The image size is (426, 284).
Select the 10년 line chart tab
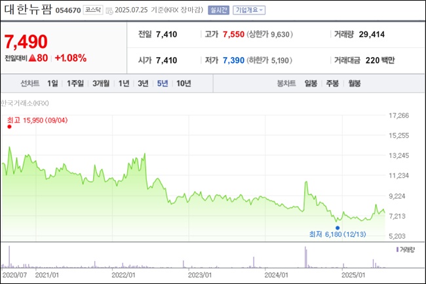pos(184,83)
